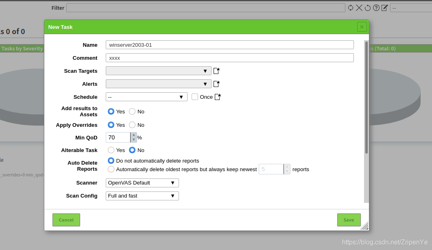Image resolution: width=432 pixels, height=250 pixels.
Task: Click the Comment field containing xxxx
Action: click(x=230, y=58)
